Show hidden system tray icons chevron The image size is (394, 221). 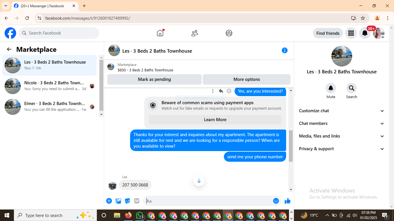click(327, 215)
